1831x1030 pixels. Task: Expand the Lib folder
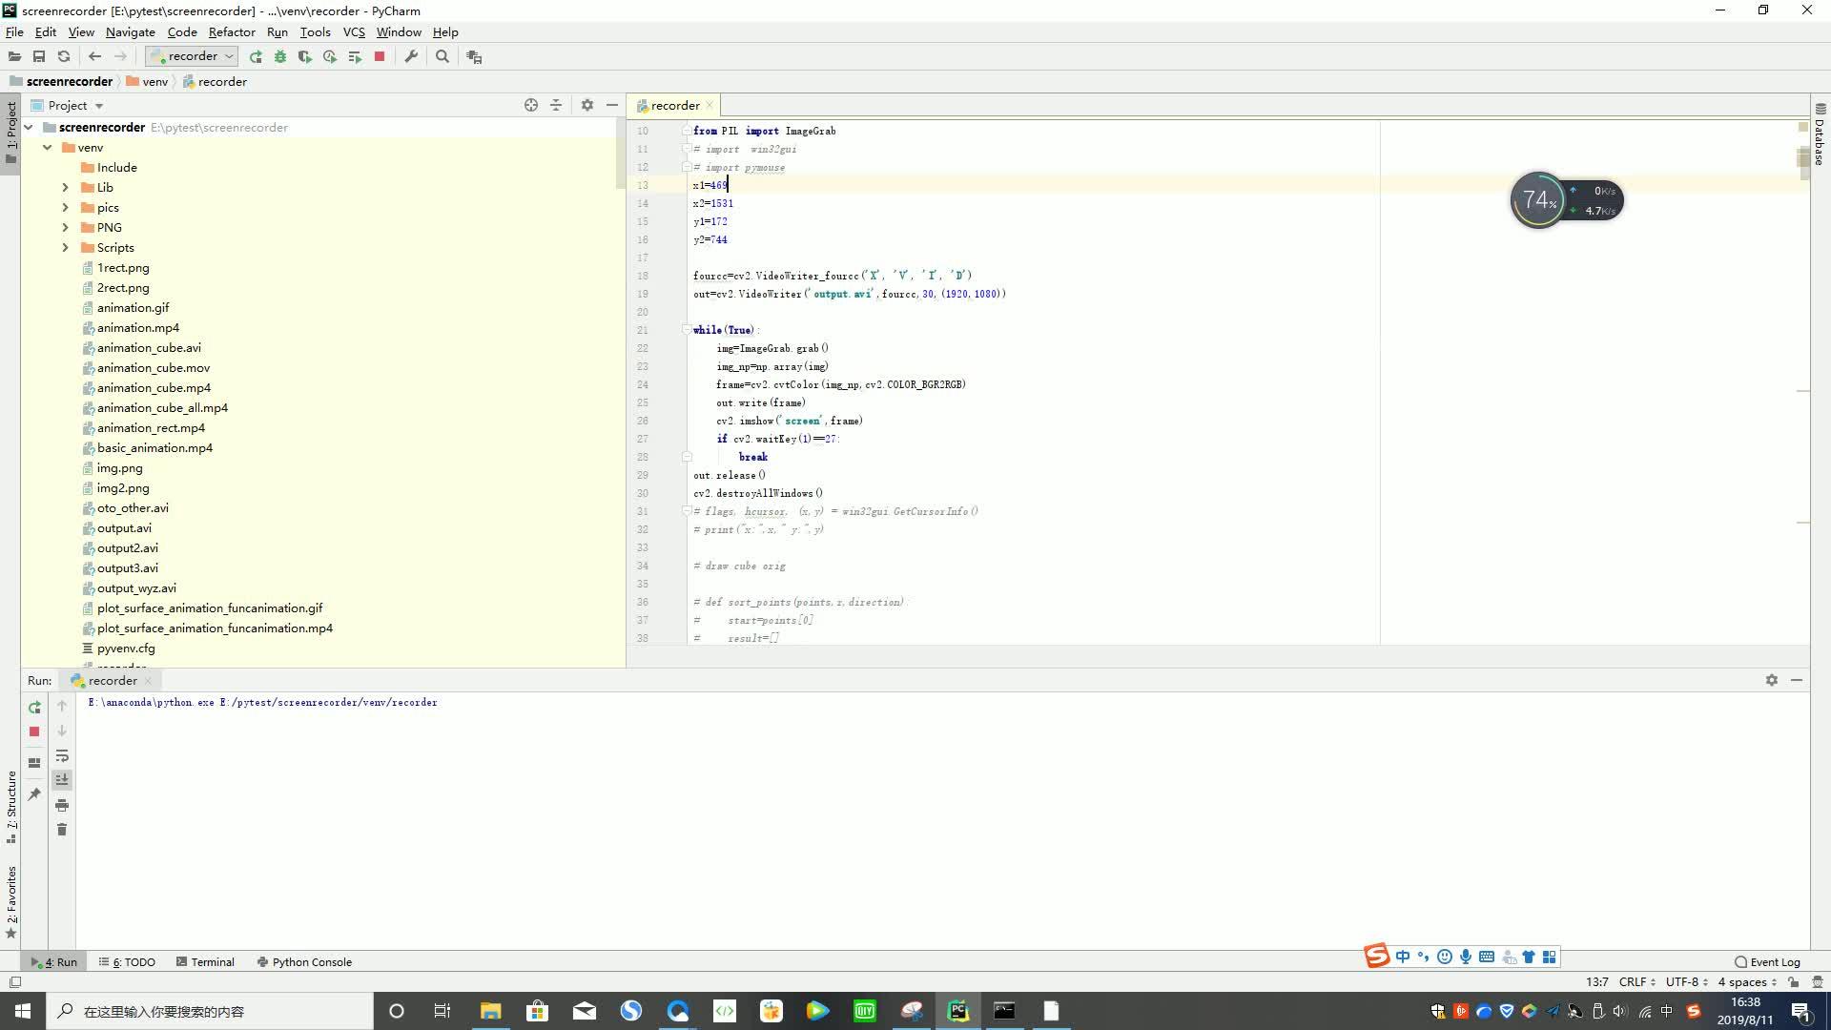coord(65,187)
